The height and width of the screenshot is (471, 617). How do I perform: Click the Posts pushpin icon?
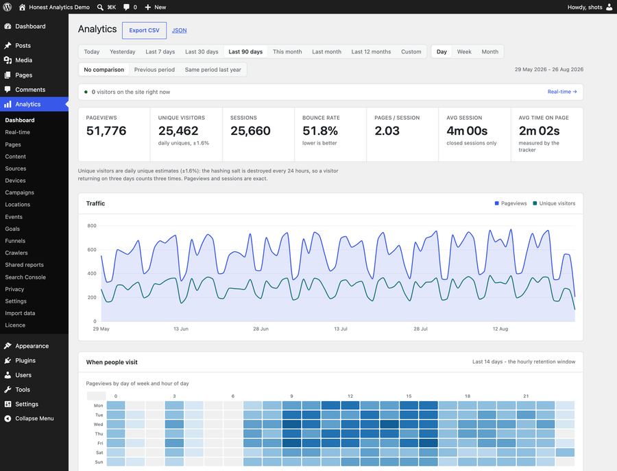pyautogui.click(x=8, y=46)
